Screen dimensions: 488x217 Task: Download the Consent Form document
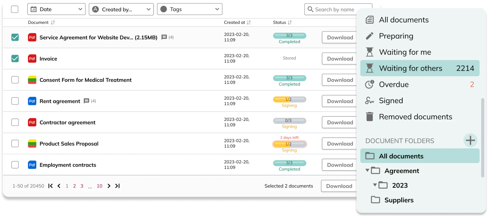coord(340,80)
